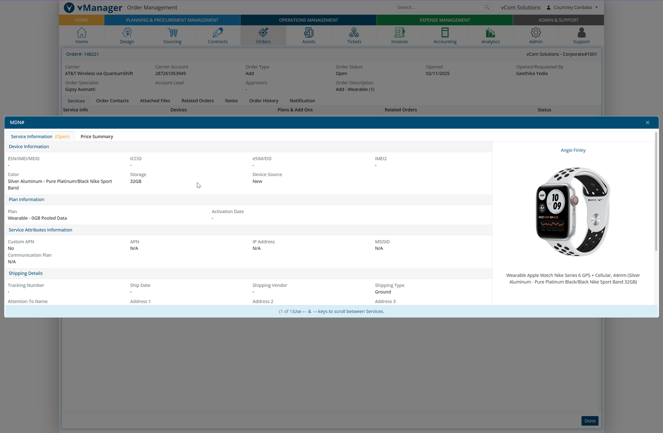The width and height of the screenshot is (663, 433).
Task: Click the Devices column header
Action: 179,110
